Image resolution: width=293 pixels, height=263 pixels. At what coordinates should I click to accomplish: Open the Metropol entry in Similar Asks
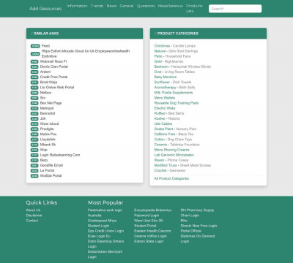[x=47, y=108]
